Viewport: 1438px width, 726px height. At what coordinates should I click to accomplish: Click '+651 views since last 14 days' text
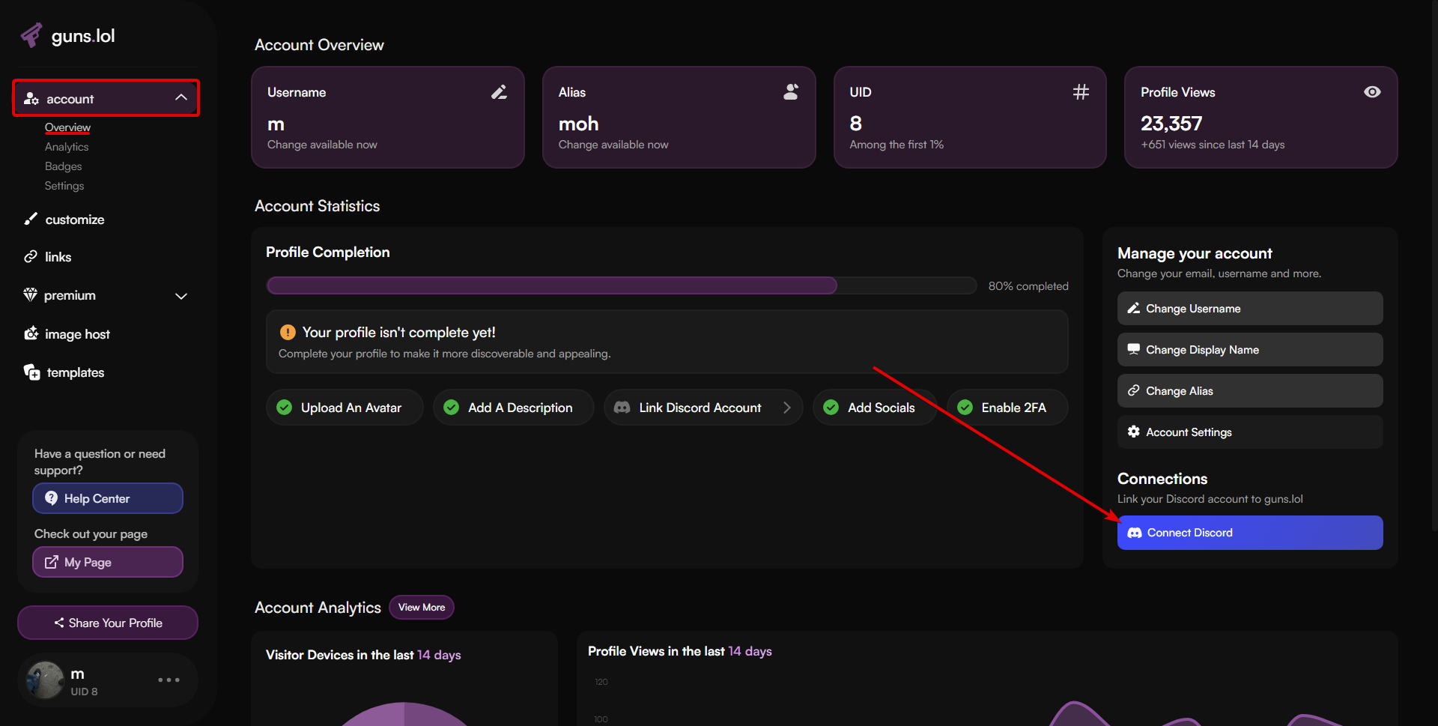[x=1213, y=145]
